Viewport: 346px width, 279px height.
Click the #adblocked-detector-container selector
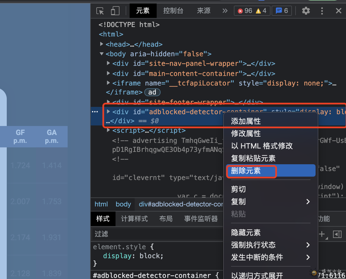coord(152,275)
